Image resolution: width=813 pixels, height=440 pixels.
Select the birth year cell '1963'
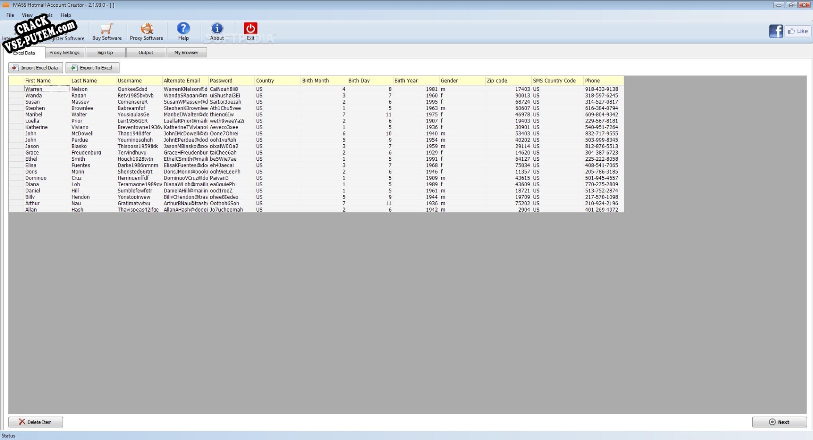point(416,108)
